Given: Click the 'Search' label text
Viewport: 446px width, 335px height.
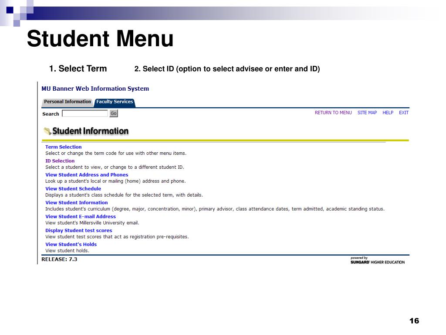Looking at the screenshot, I should tap(51, 114).
